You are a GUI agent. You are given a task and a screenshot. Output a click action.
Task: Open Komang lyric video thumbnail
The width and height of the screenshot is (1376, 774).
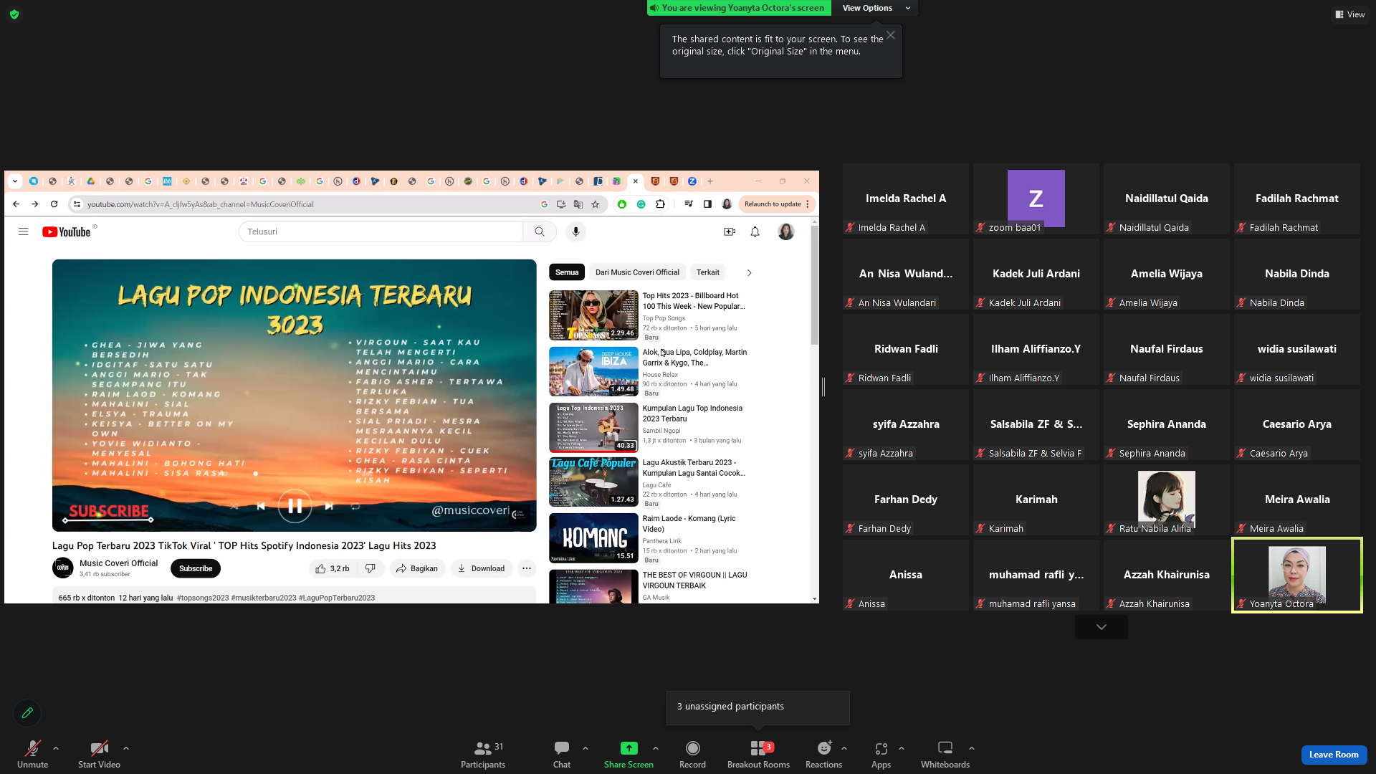coord(593,538)
